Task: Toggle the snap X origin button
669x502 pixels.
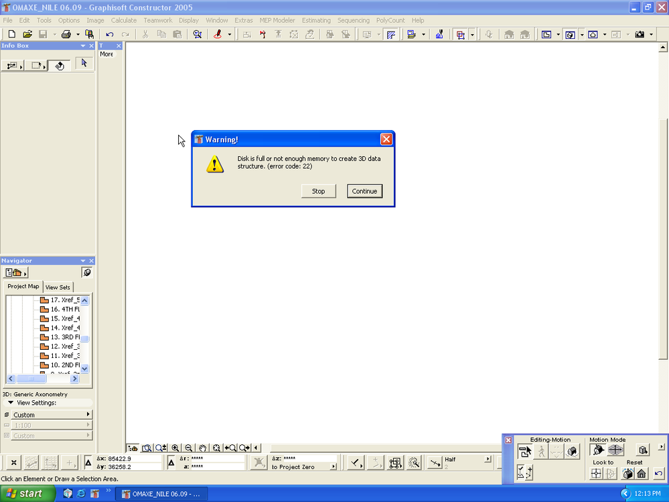Action: [x=13, y=462]
